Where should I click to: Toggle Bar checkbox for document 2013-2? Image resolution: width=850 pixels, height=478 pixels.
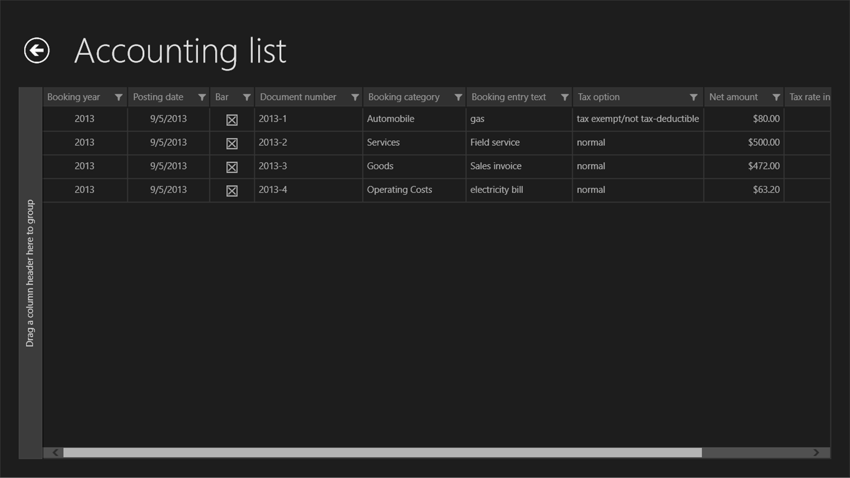(x=232, y=143)
